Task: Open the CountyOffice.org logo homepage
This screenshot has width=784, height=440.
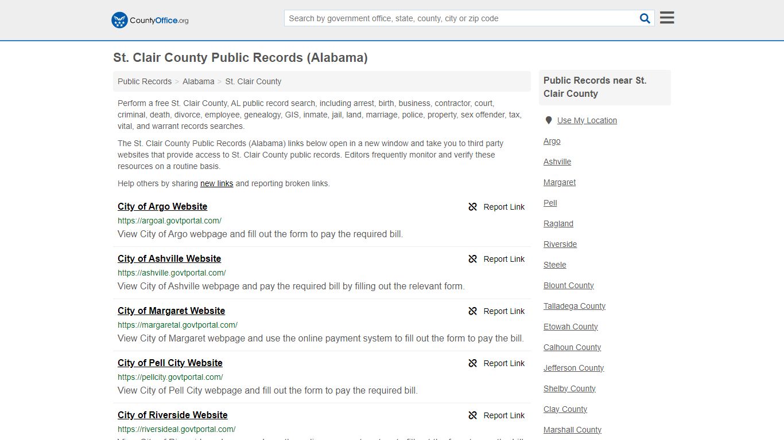Action: tap(150, 20)
